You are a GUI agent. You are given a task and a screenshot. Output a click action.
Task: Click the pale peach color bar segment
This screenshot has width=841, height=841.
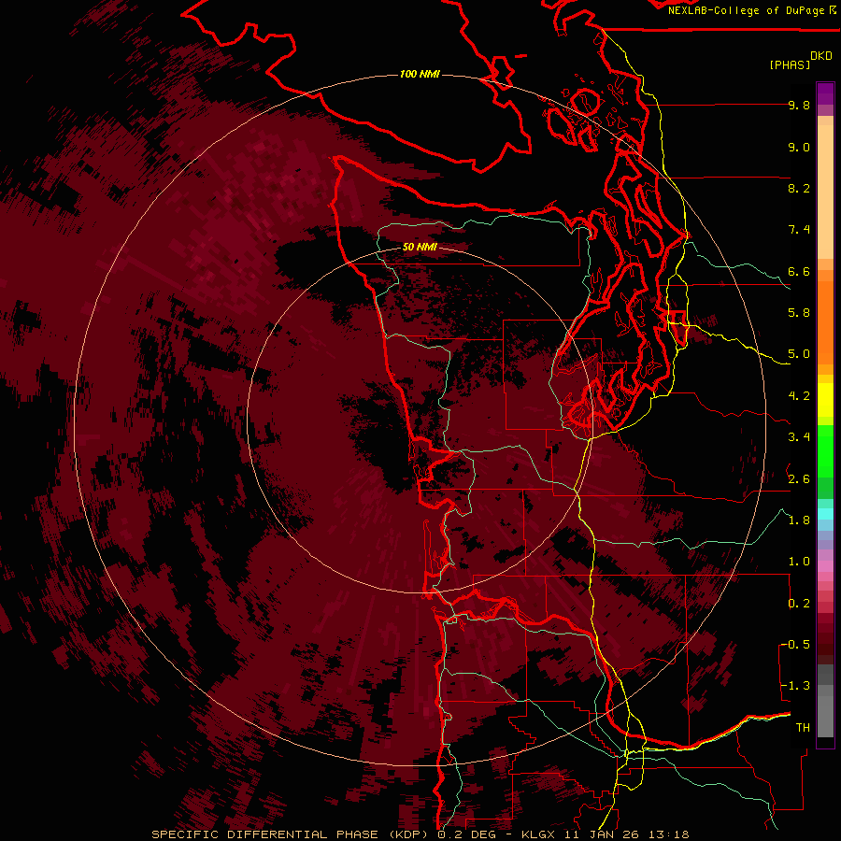[x=825, y=193]
